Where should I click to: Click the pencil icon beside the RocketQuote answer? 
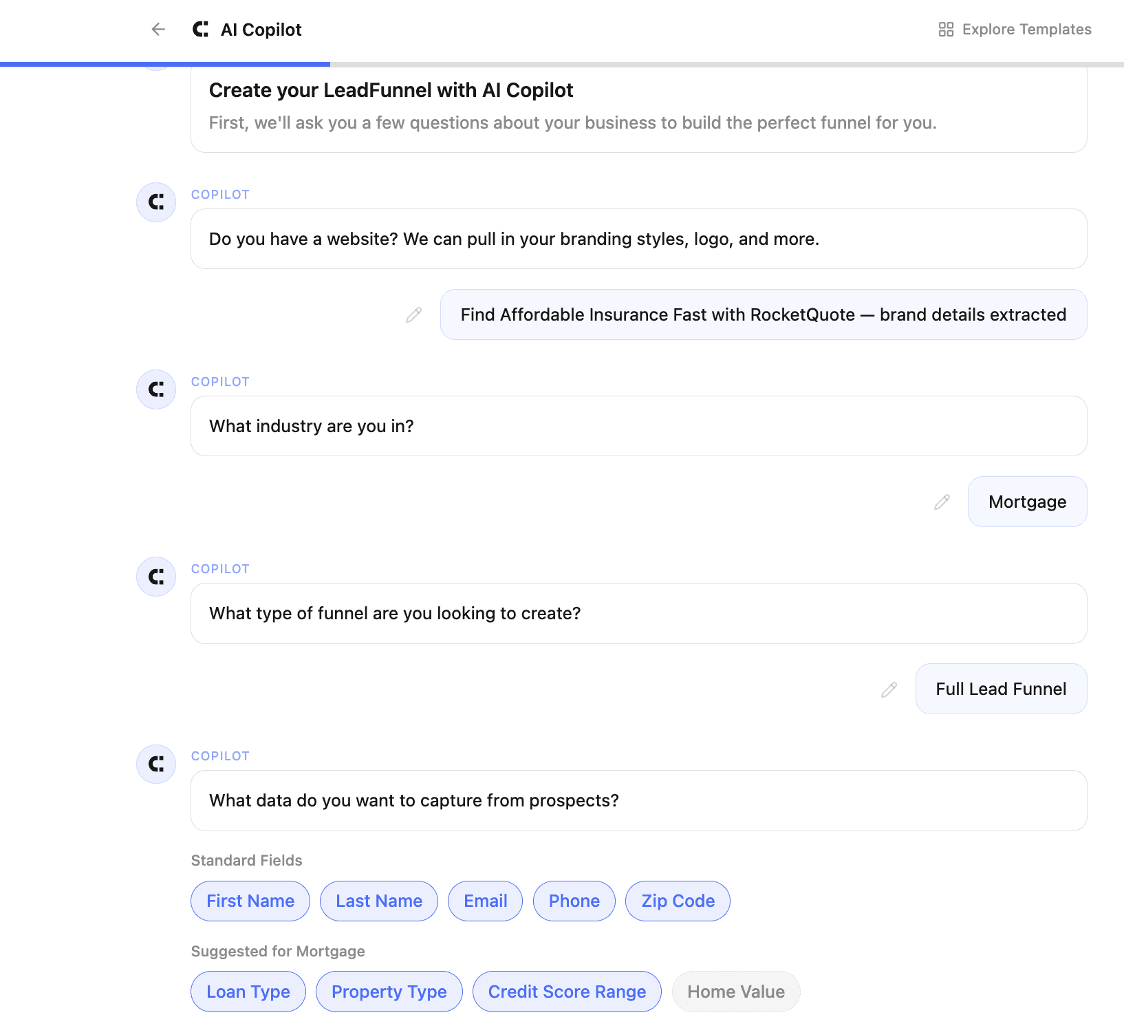click(x=413, y=314)
